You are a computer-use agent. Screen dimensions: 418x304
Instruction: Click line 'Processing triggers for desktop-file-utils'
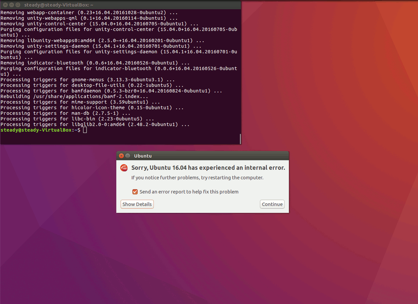pos(92,85)
